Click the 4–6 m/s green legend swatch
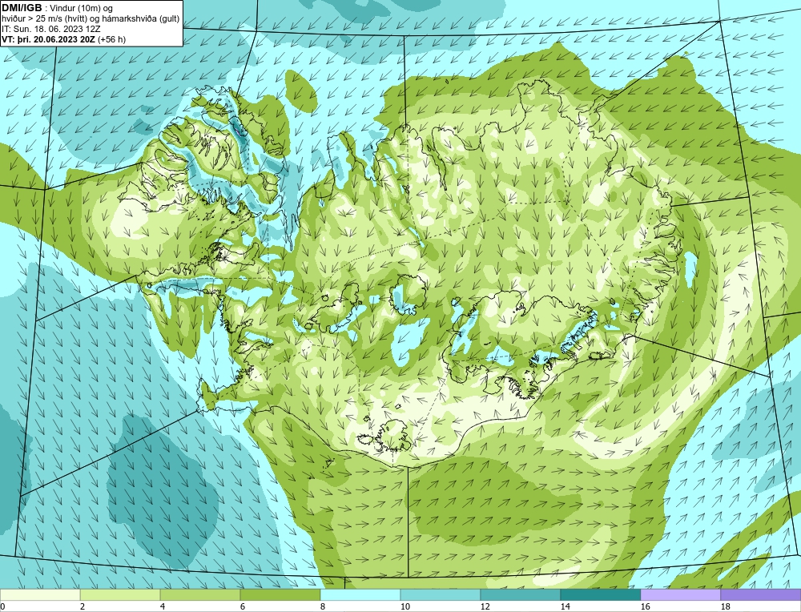This screenshot has height=612, width=801. tap(200, 594)
